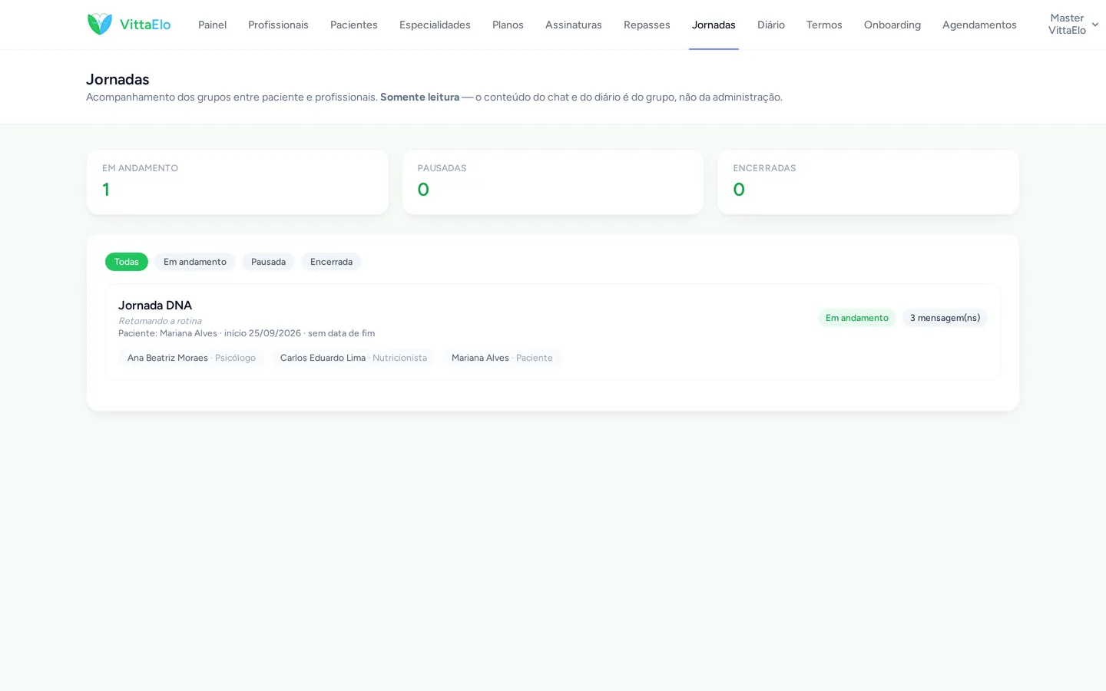The width and height of the screenshot is (1106, 691).
Task: Go to the Painel menu item
Action: click(x=212, y=25)
